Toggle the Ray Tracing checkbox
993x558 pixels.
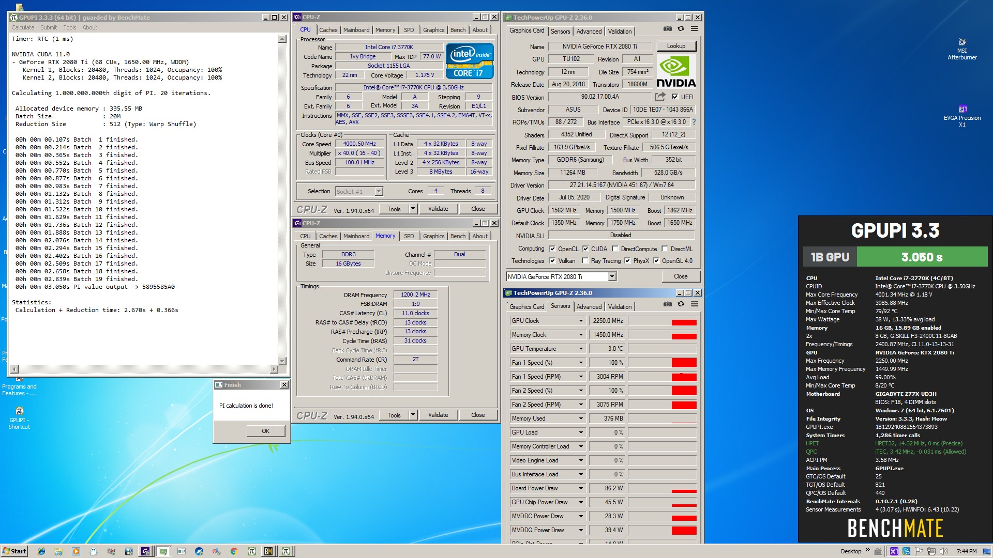(585, 261)
